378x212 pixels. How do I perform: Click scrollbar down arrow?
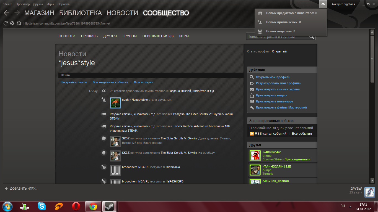tap(372, 180)
